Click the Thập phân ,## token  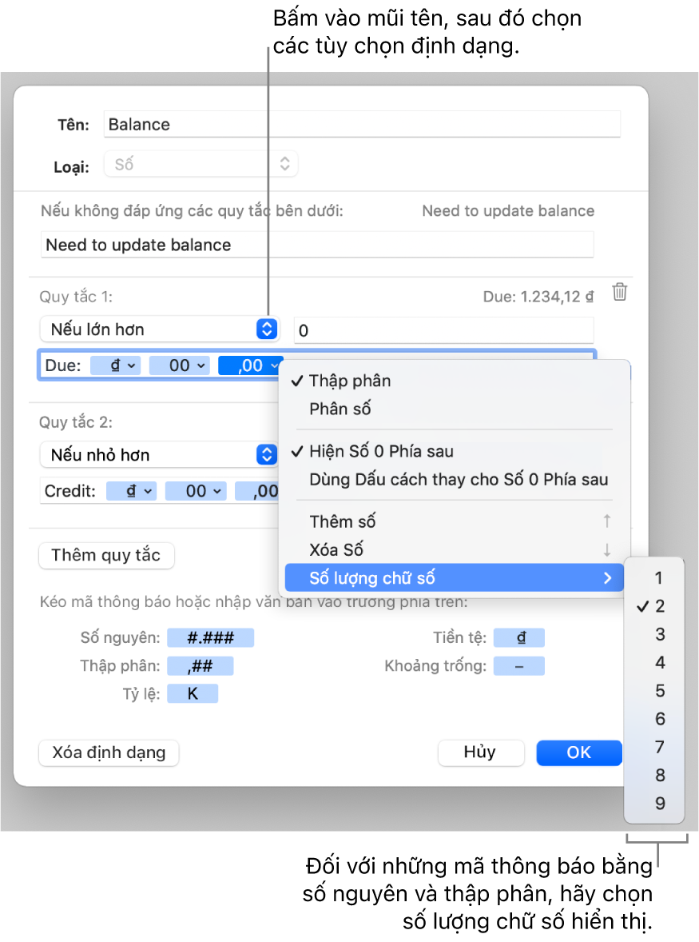pyautogui.click(x=200, y=666)
